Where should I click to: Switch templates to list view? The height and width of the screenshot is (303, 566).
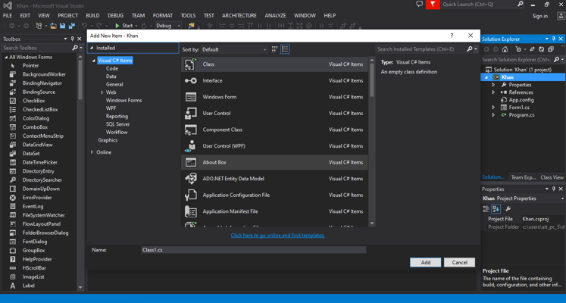[285, 49]
